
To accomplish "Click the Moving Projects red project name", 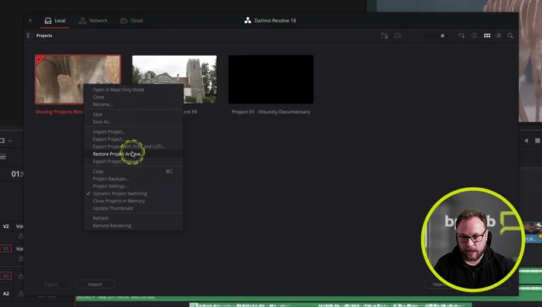I will pyautogui.click(x=60, y=112).
